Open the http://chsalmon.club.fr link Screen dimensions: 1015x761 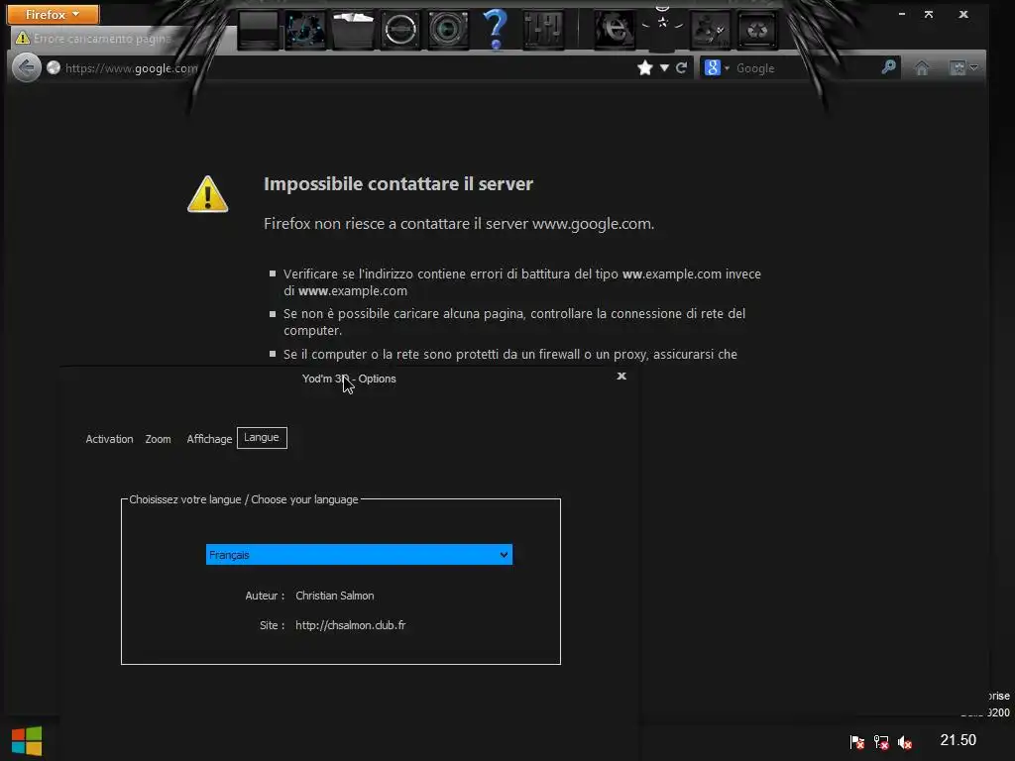coord(350,625)
